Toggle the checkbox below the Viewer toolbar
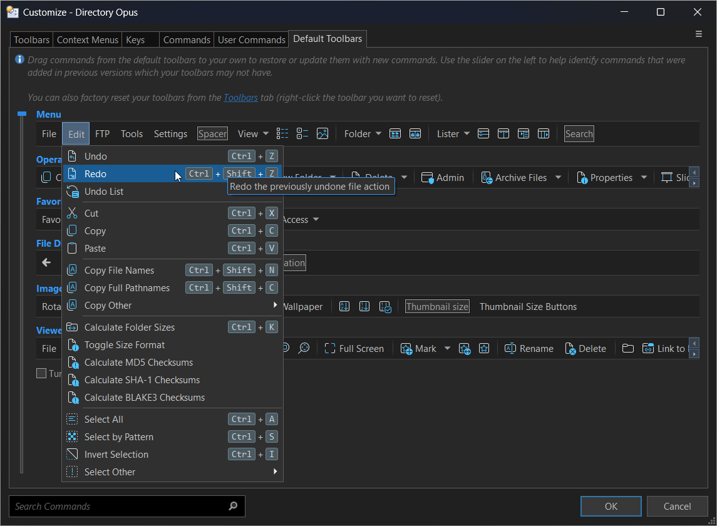Screen dimensions: 717x526 point(41,373)
